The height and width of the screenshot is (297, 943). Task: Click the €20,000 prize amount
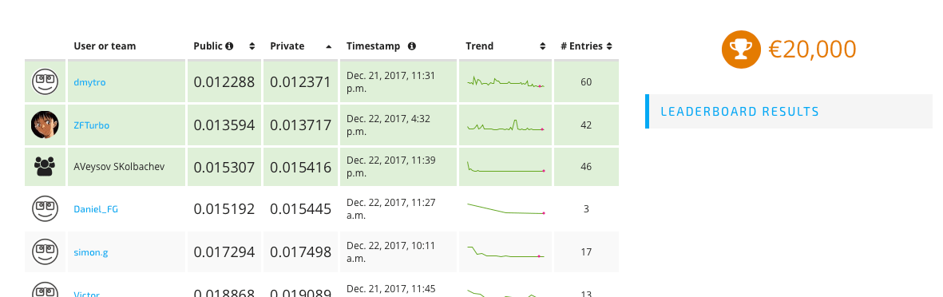813,49
